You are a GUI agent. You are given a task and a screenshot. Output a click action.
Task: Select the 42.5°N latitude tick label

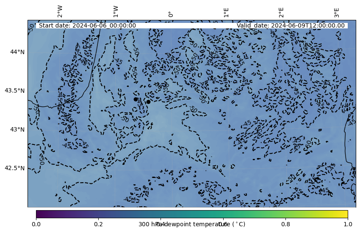pyautogui.click(x=14, y=168)
